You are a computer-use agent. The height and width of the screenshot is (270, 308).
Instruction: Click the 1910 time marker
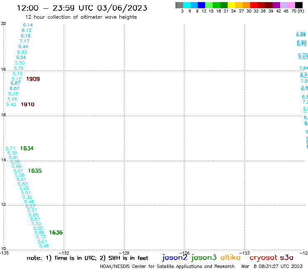coord(28,105)
